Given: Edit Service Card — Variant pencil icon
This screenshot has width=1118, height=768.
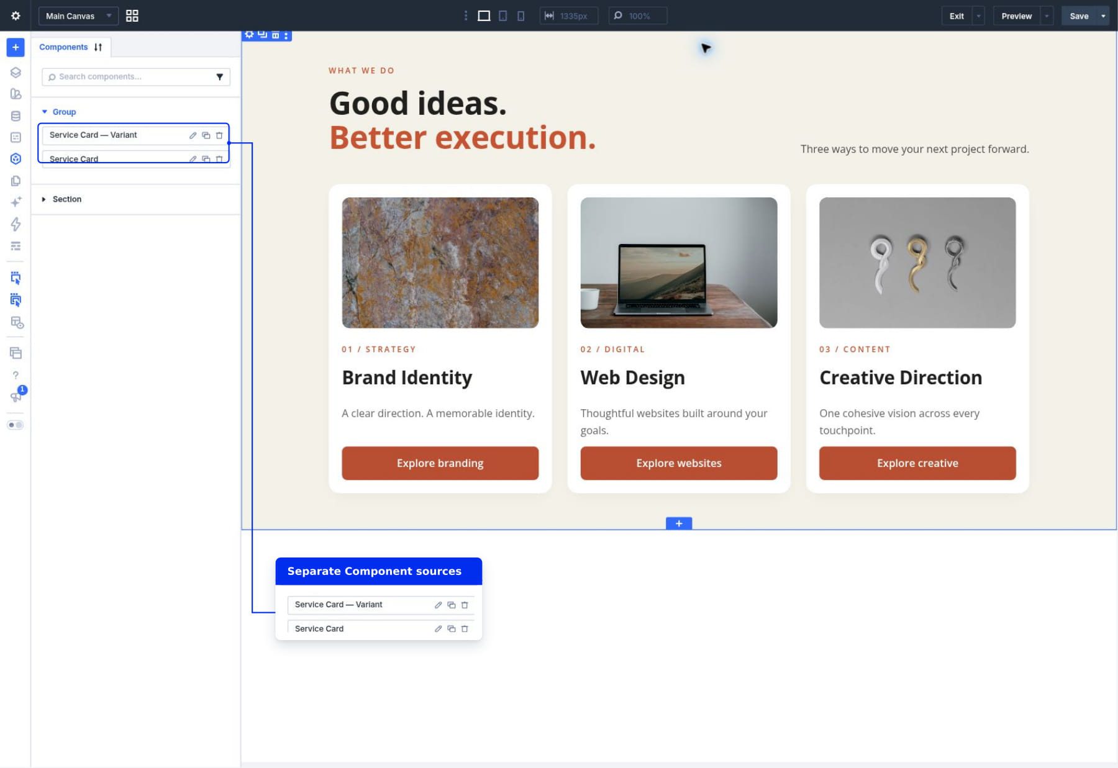Looking at the screenshot, I should (x=193, y=135).
